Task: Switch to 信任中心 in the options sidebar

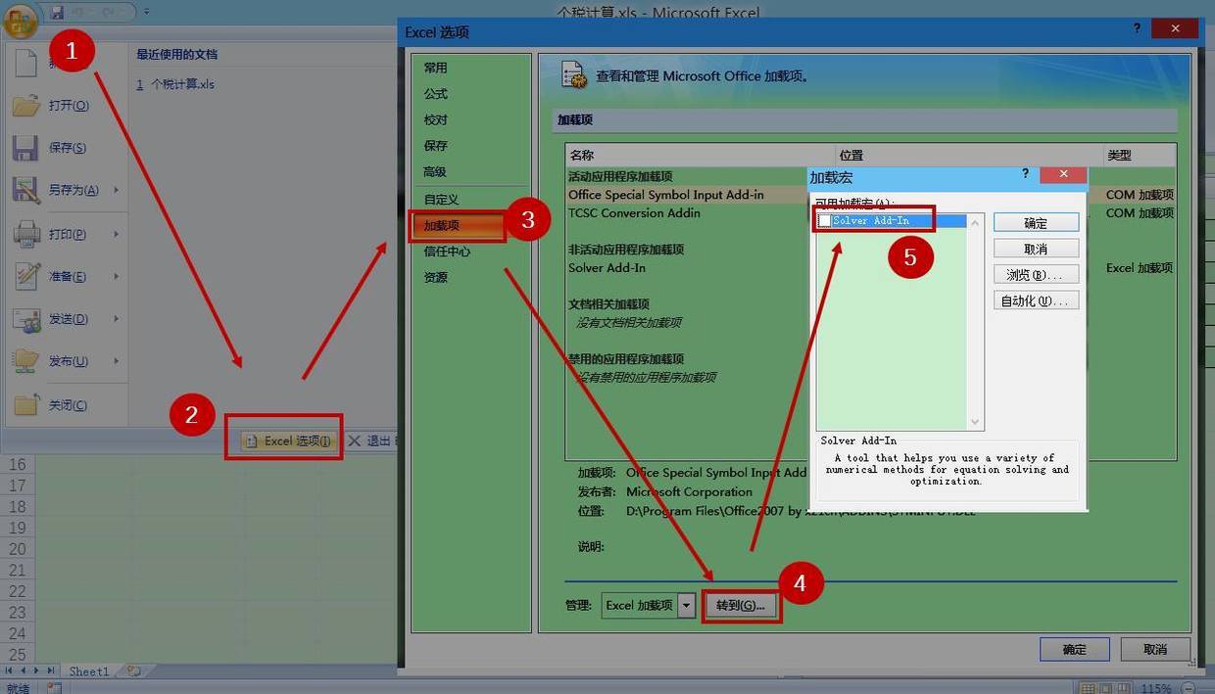Action: [447, 252]
